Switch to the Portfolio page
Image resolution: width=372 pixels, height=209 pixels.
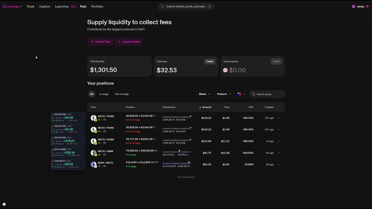click(97, 7)
